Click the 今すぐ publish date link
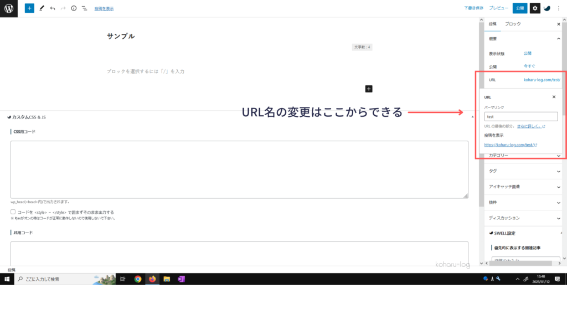This screenshot has width=567, height=319. (x=529, y=66)
